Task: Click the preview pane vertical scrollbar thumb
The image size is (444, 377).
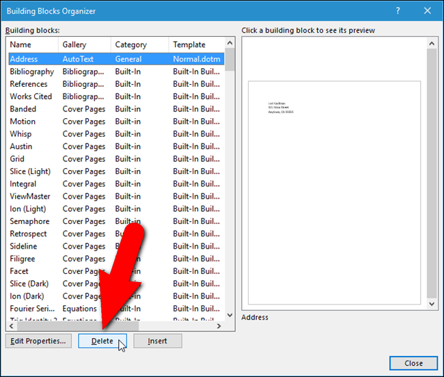Action: point(432,173)
